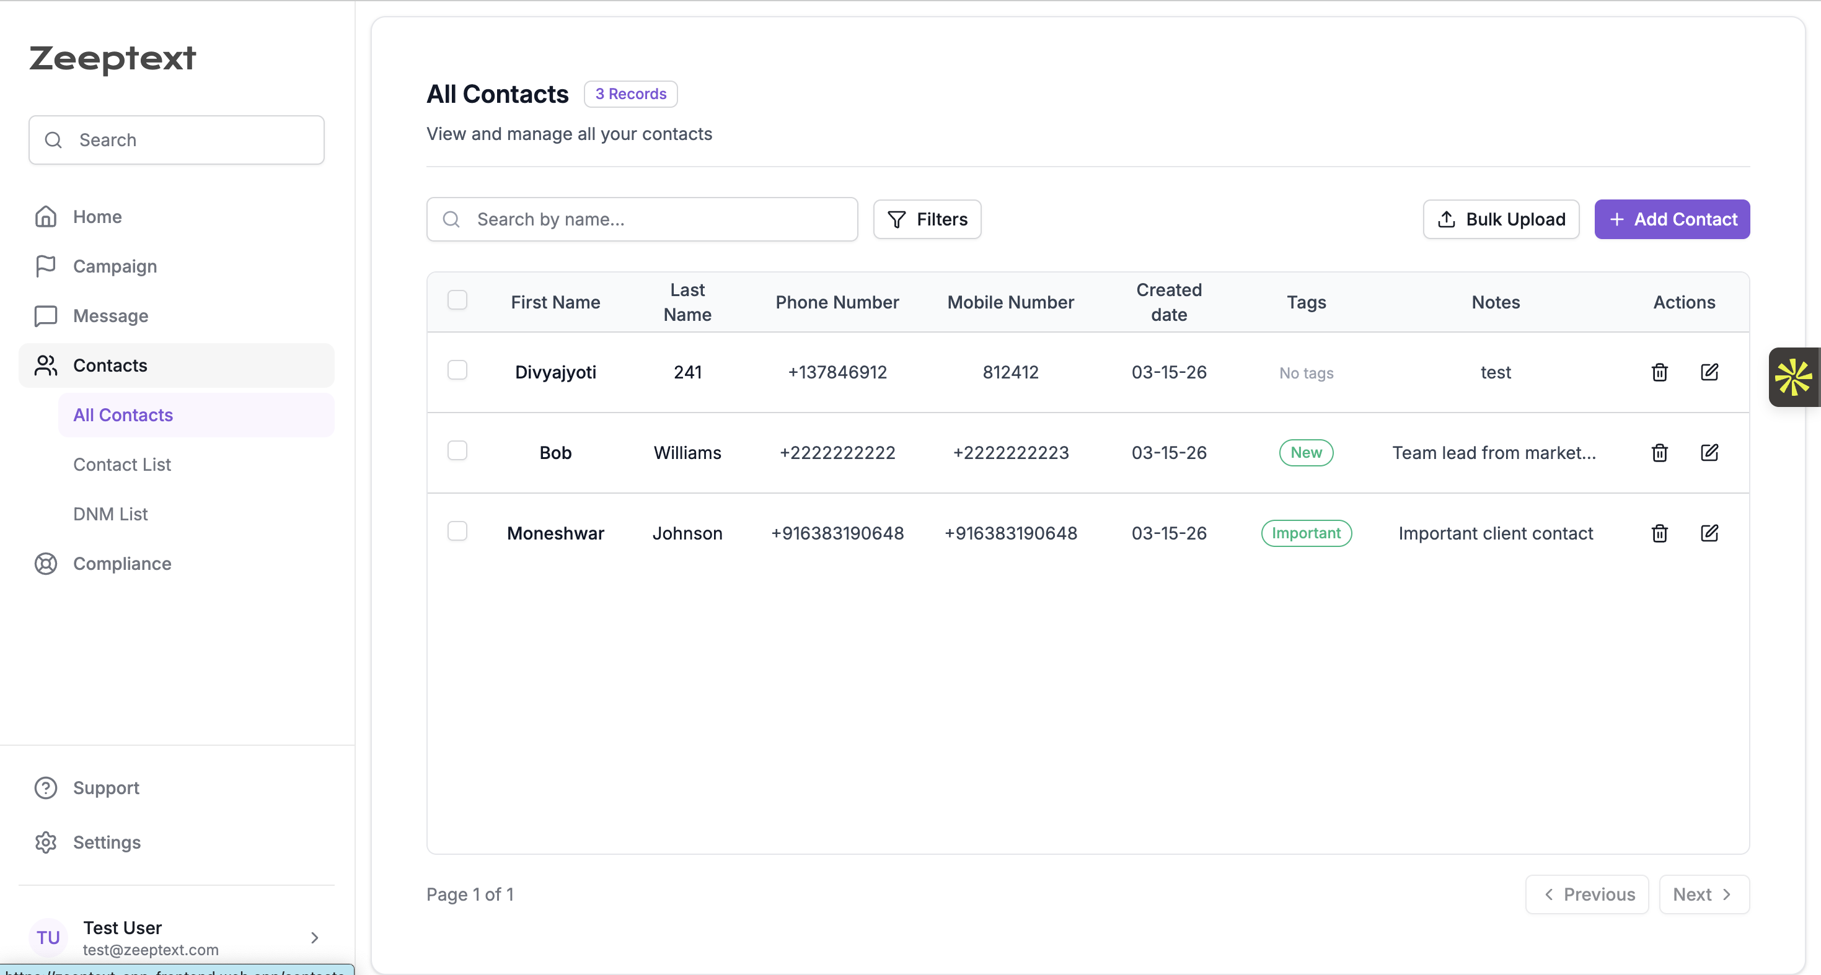Image resolution: width=1821 pixels, height=975 pixels.
Task: Check the Divyajyoti row checkbox
Action: [457, 370]
